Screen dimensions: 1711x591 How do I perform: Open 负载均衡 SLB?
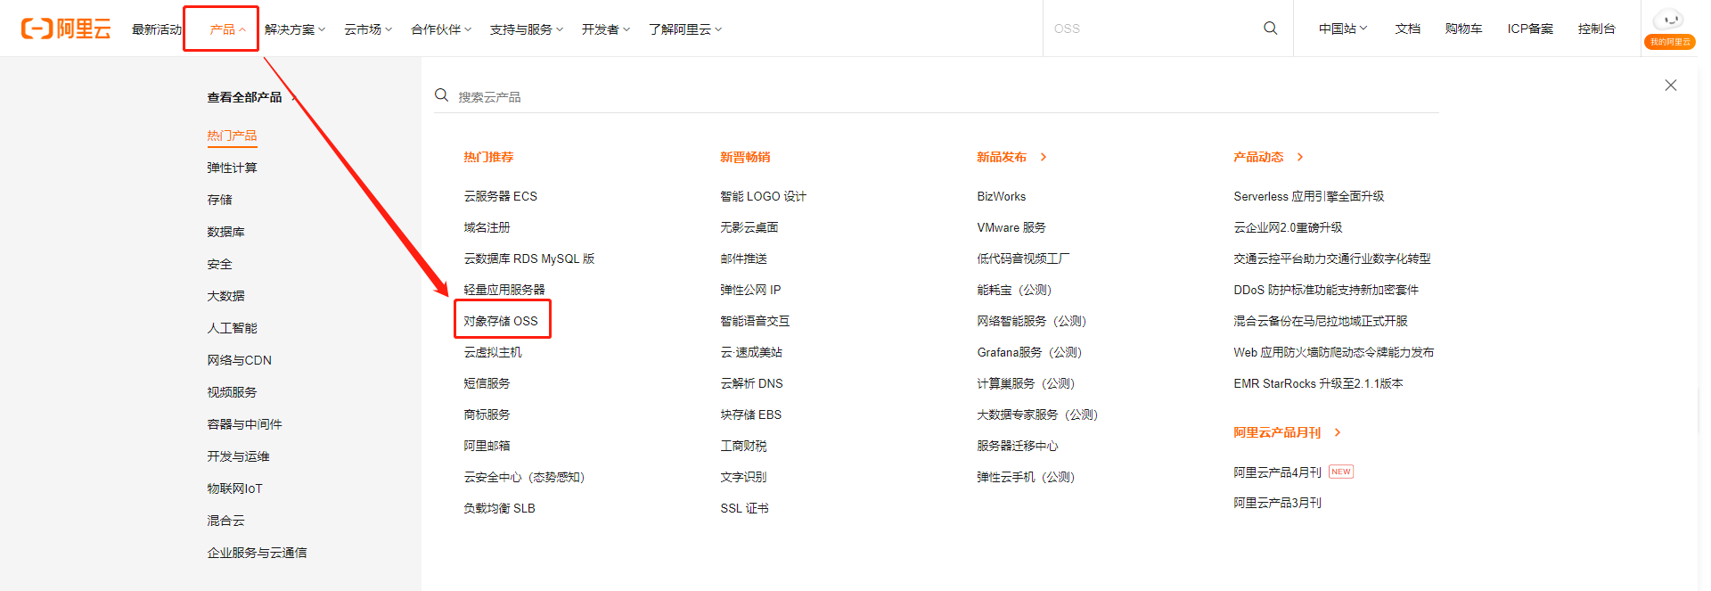499,508
